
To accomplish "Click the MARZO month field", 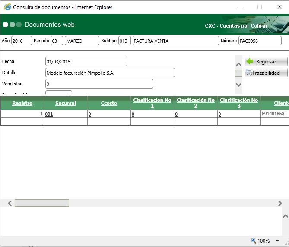I will [82, 41].
